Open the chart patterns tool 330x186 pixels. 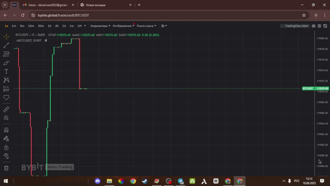click(6, 80)
